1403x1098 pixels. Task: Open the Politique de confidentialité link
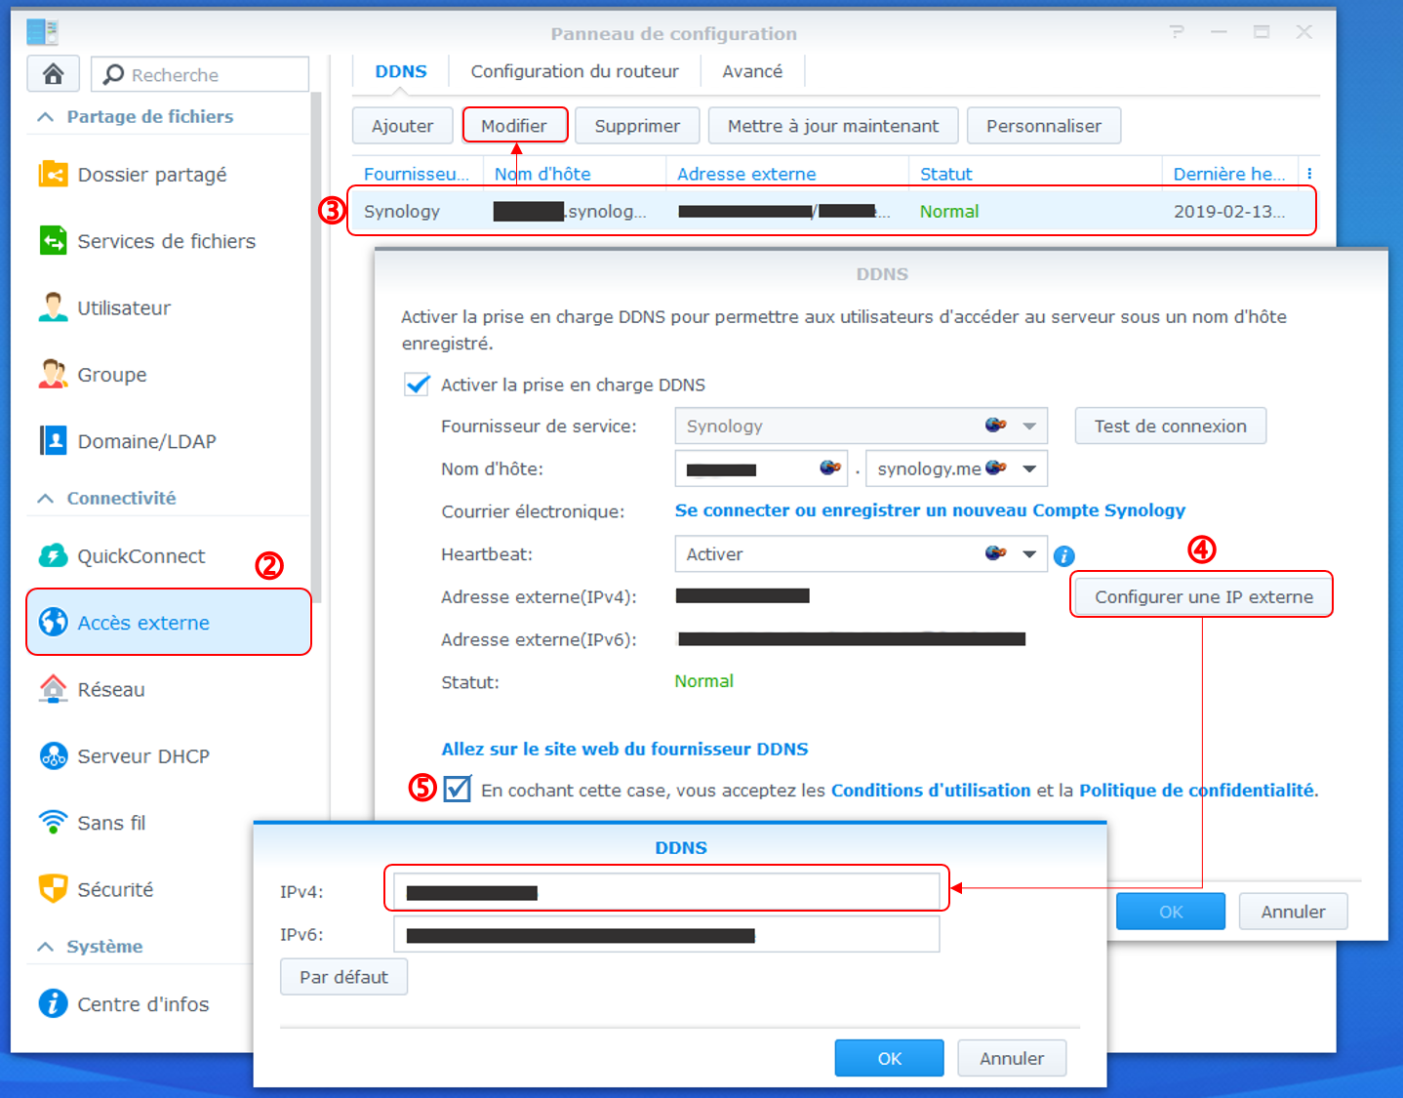pos(1197,791)
